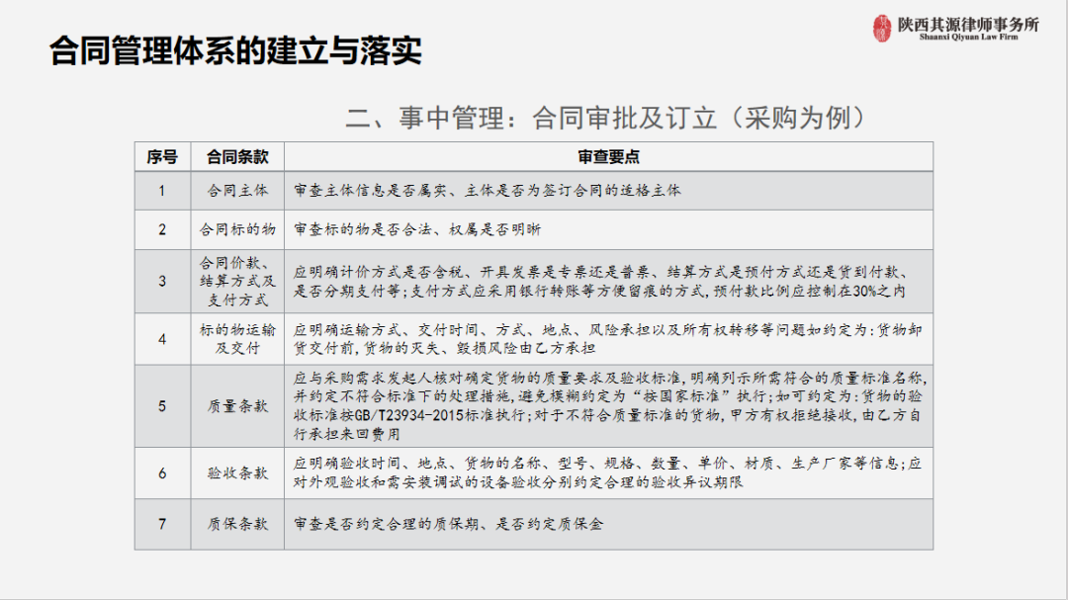Click the text 应明确计价方式是否含税
This screenshot has width=1068, height=600.
(378, 272)
